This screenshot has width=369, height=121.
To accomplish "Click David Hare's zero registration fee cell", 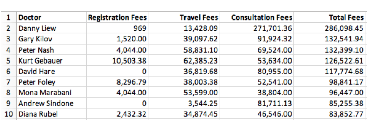I will 117,71.
